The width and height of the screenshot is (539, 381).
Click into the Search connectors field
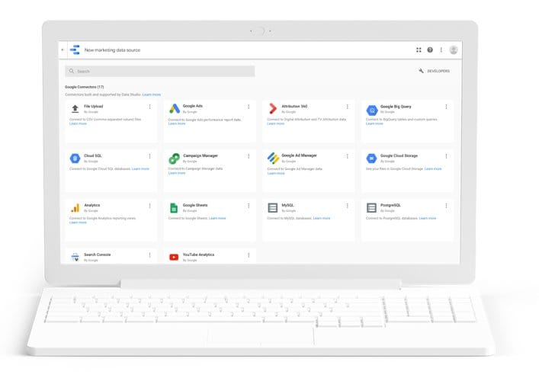coord(160,71)
